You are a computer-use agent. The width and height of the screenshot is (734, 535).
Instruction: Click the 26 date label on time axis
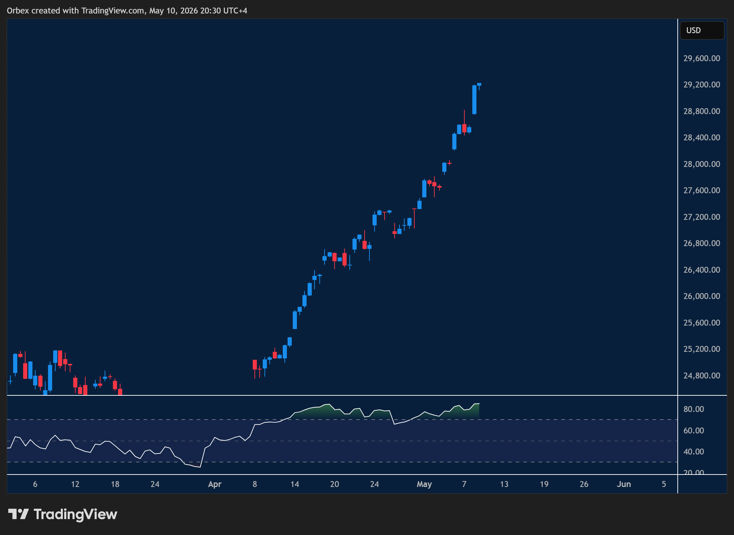pyautogui.click(x=584, y=484)
